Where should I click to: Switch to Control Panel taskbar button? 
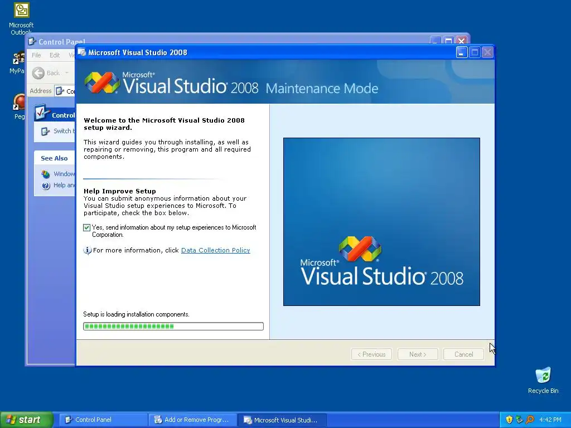(103, 420)
